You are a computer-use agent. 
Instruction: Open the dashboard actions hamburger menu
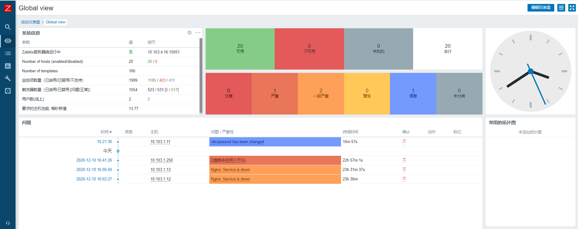(x=561, y=8)
